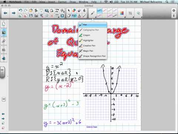Go to previous page with left arrow
Screen dimensions: 178x134
[5, 13]
